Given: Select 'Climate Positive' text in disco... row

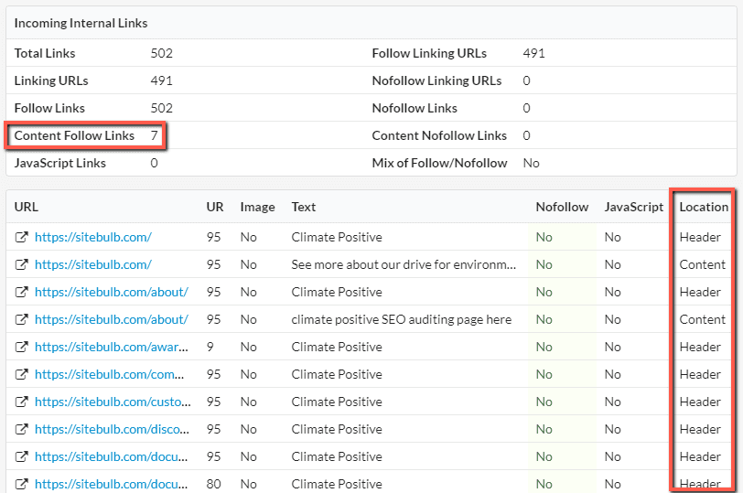Looking at the screenshot, I should (337, 429).
